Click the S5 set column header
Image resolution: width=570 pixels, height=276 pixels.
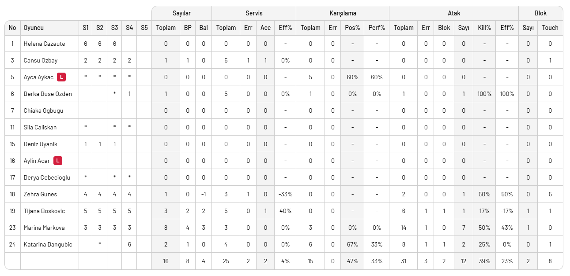click(144, 28)
